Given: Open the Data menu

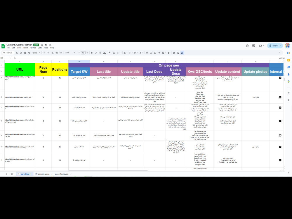Looking at the screenshot, I should coord(40,48).
